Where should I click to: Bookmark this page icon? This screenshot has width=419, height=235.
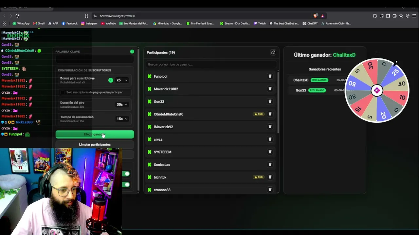[86, 16]
